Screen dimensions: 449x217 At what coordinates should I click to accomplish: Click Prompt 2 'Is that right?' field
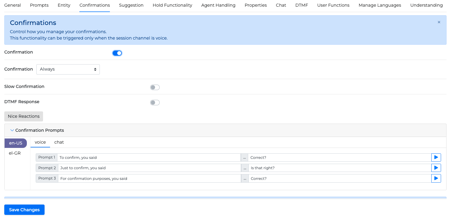point(339,168)
